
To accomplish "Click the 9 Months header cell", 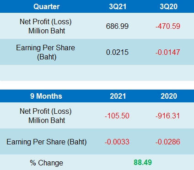I will coord(46,96).
